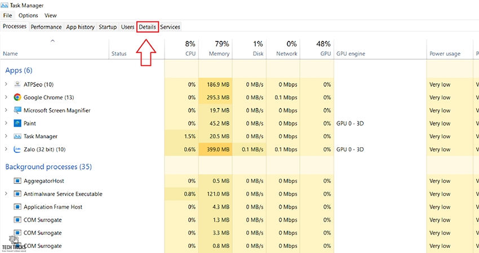This screenshot has width=479, height=253.
Task: Click Chrome's 295.3 MB memory cell
Action: click(215, 97)
